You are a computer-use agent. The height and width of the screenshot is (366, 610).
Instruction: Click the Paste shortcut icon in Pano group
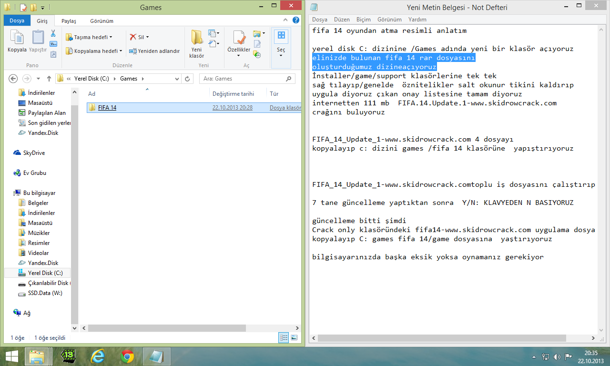53,54
